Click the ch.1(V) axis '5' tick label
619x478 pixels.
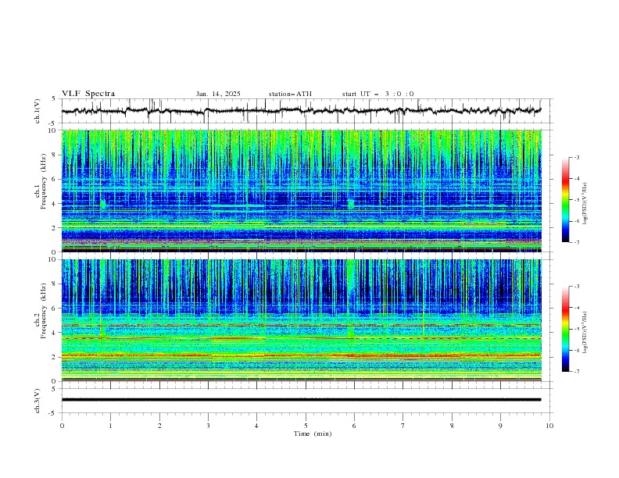coord(54,99)
